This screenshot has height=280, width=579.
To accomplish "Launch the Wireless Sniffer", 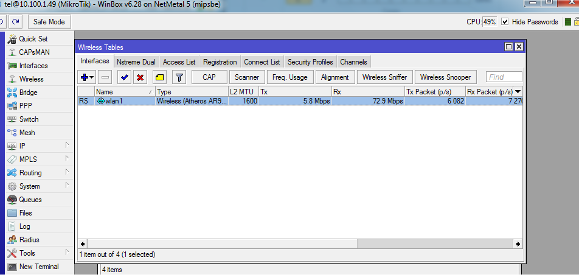I will click(x=384, y=77).
